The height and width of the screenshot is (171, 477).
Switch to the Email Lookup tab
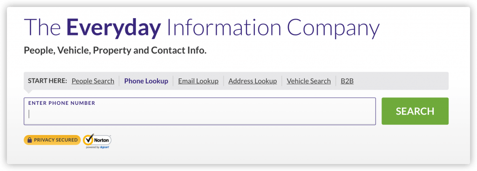[x=198, y=81]
